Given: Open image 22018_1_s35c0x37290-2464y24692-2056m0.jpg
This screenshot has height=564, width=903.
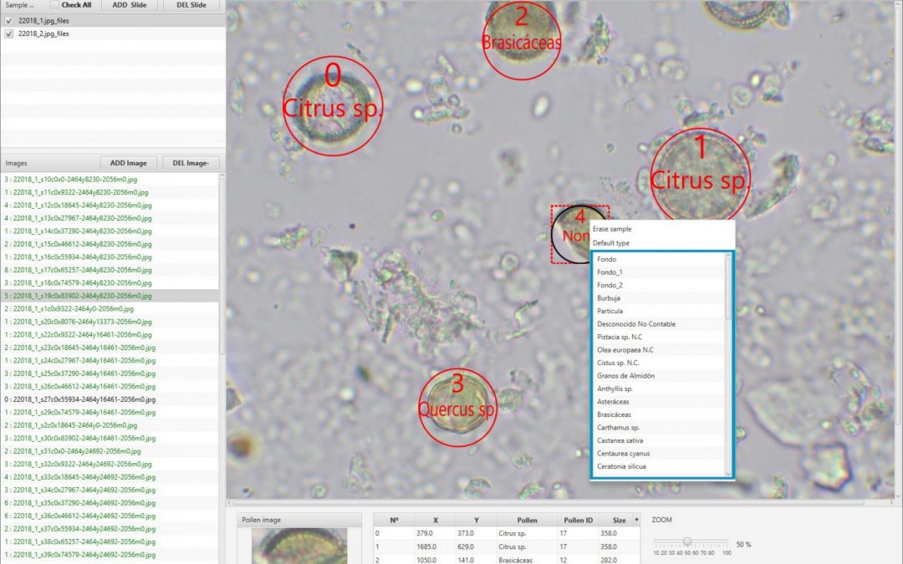Looking at the screenshot, I should tap(110, 503).
